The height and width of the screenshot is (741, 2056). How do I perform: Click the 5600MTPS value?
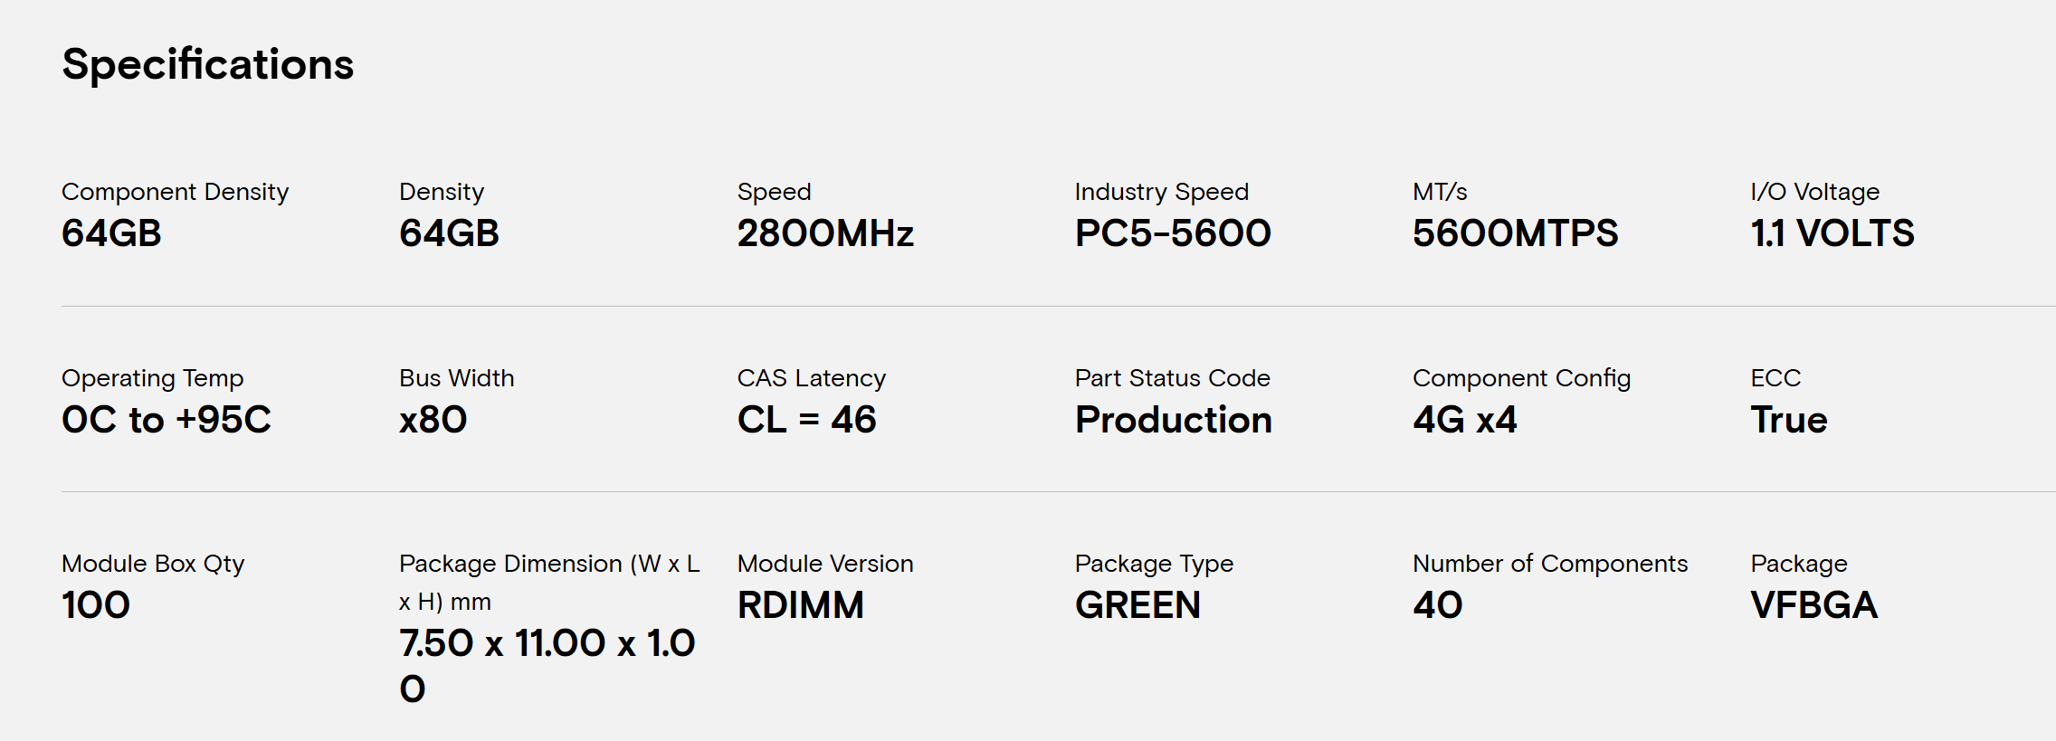click(1514, 233)
